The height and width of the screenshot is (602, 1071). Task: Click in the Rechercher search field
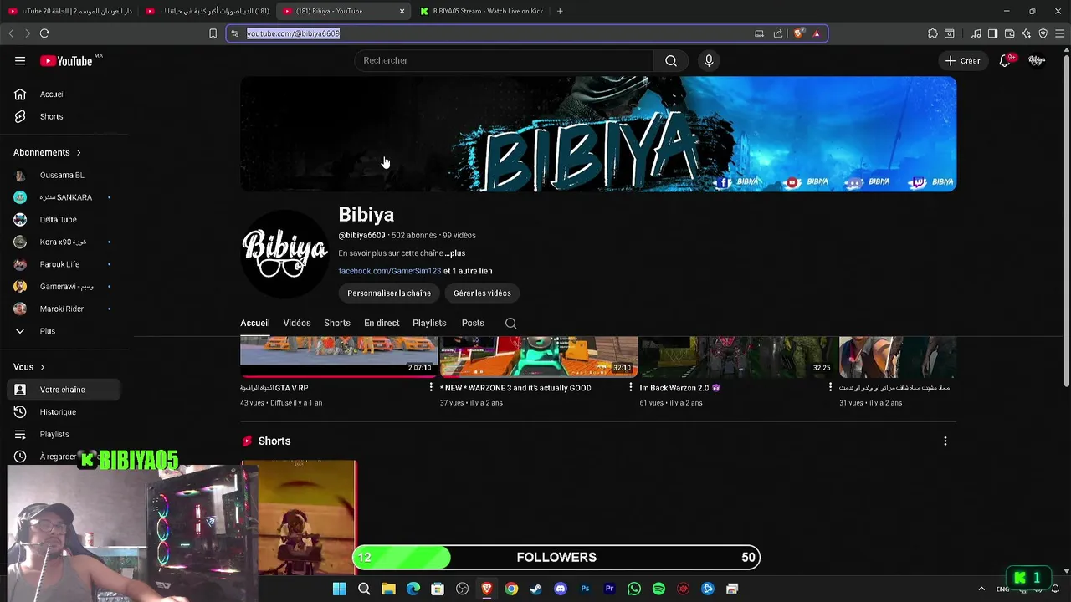pos(505,60)
